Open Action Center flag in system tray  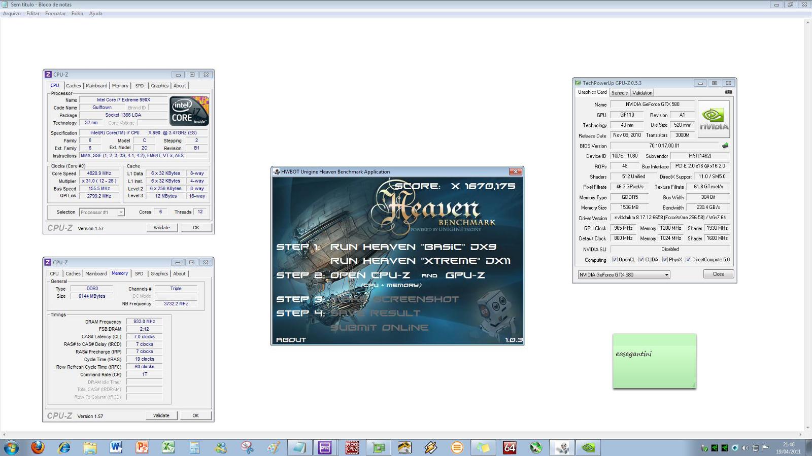(x=765, y=448)
